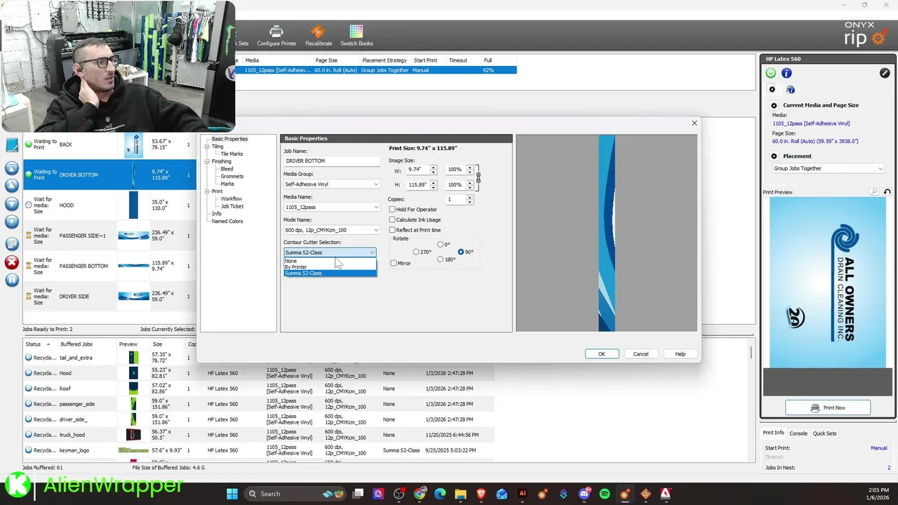Open the printer information tab with the blue i
Screen dimensions: 898x505
tap(791, 90)
